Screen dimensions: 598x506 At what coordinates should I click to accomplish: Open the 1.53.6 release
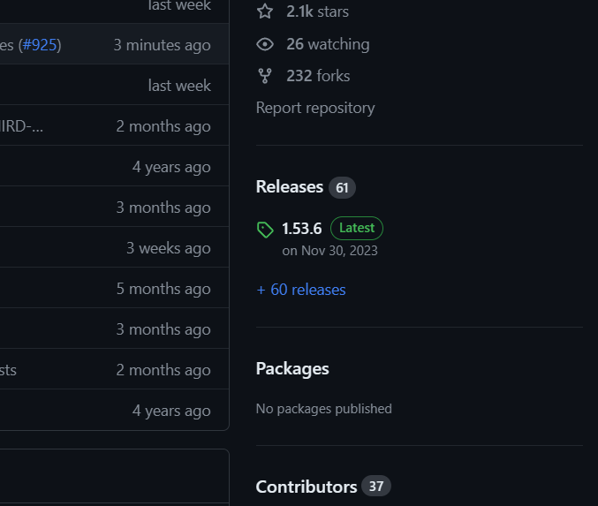301,229
